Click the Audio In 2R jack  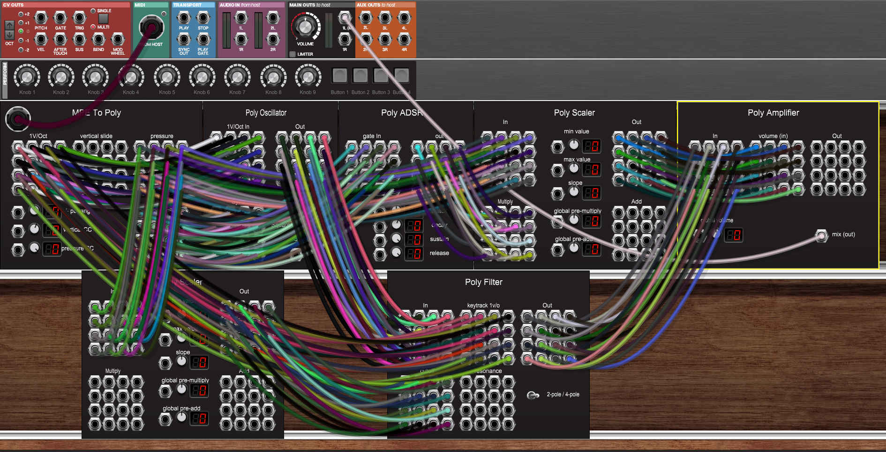(x=273, y=39)
